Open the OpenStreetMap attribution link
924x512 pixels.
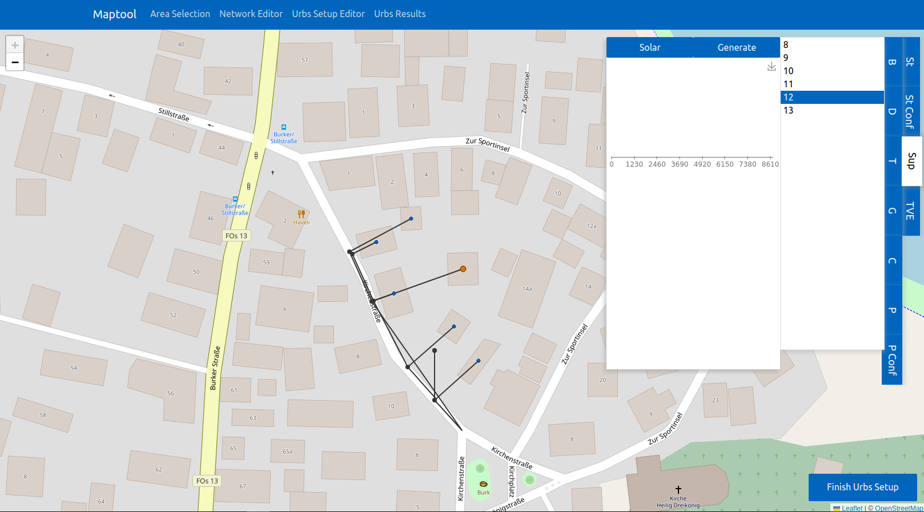tap(899, 508)
